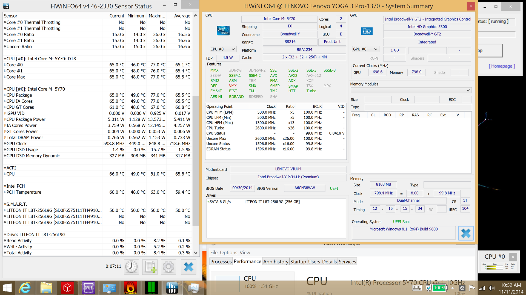Click the volume speaker tray icon
Screen dimensions: 526x295
coord(491,288)
